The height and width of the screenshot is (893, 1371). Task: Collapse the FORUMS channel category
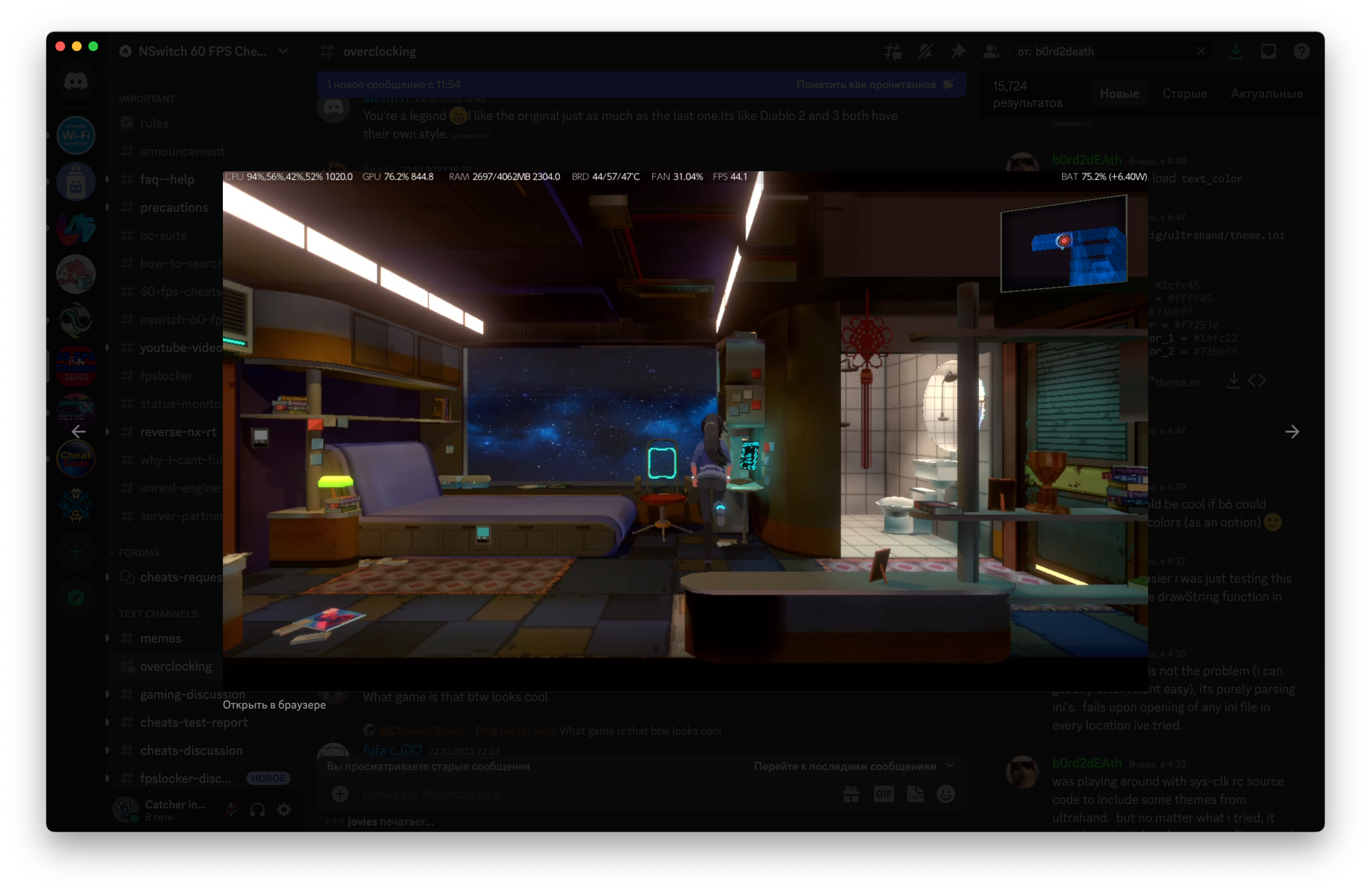tap(135, 553)
